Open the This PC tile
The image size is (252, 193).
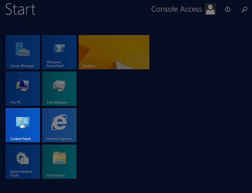[23, 89]
